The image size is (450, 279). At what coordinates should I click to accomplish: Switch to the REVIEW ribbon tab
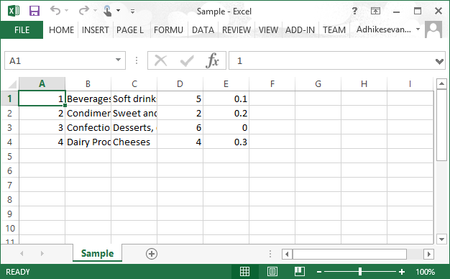(237, 30)
